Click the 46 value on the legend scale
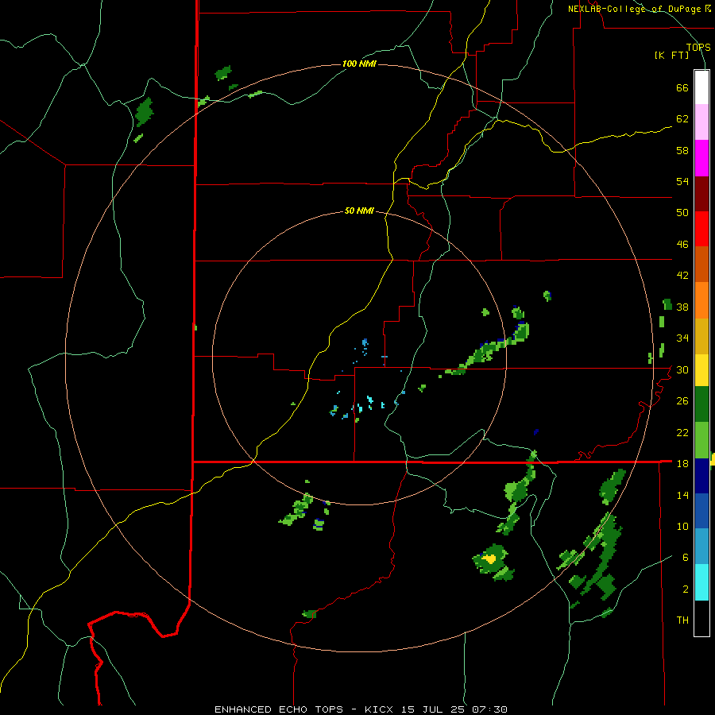The height and width of the screenshot is (715, 715). point(682,245)
